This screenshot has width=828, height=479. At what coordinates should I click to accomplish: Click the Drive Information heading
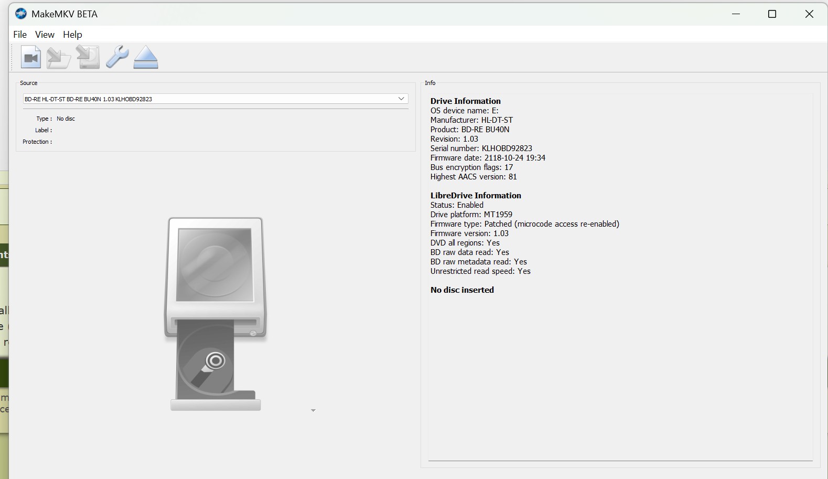[465, 101]
